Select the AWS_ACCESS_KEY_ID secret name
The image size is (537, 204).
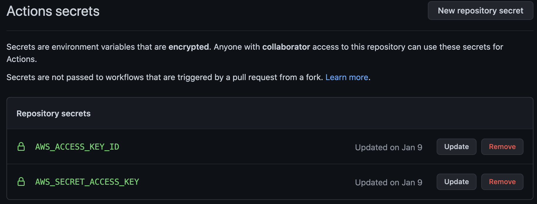(77, 147)
